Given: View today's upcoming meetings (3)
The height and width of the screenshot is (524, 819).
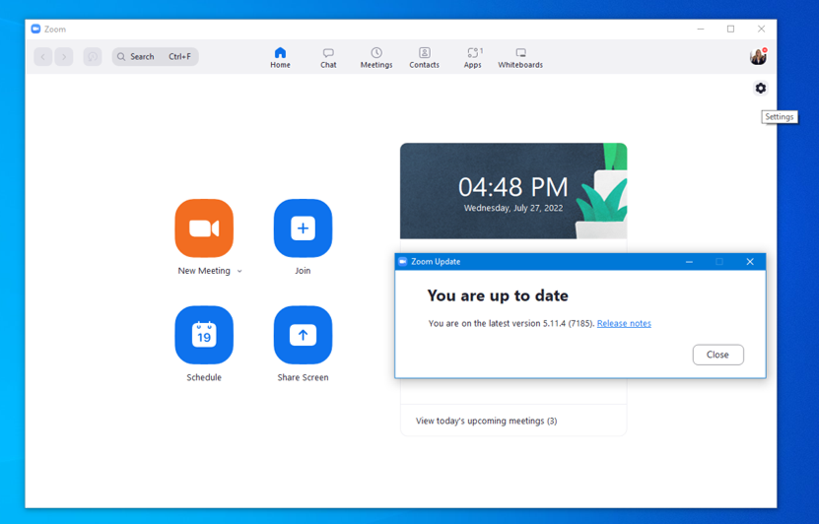Looking at the screenshot, I should coord(486,421).
